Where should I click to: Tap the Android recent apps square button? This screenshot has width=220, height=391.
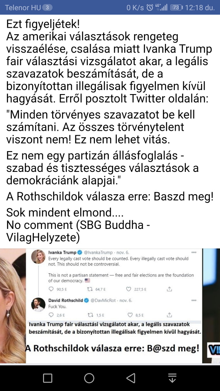47,378
